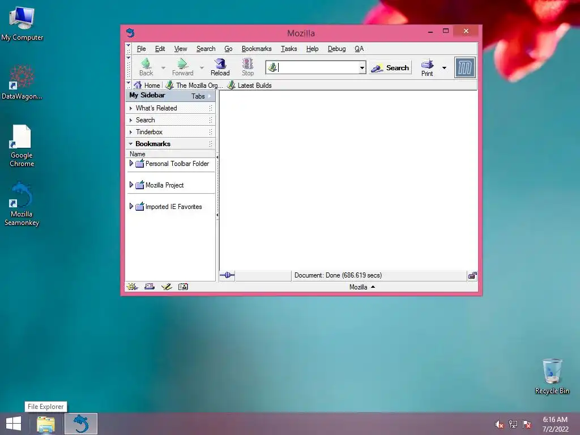This screenshot has width=580, height=435.
Task: Click the Home personal toolbar link
Action: click(x=147, y=85)
